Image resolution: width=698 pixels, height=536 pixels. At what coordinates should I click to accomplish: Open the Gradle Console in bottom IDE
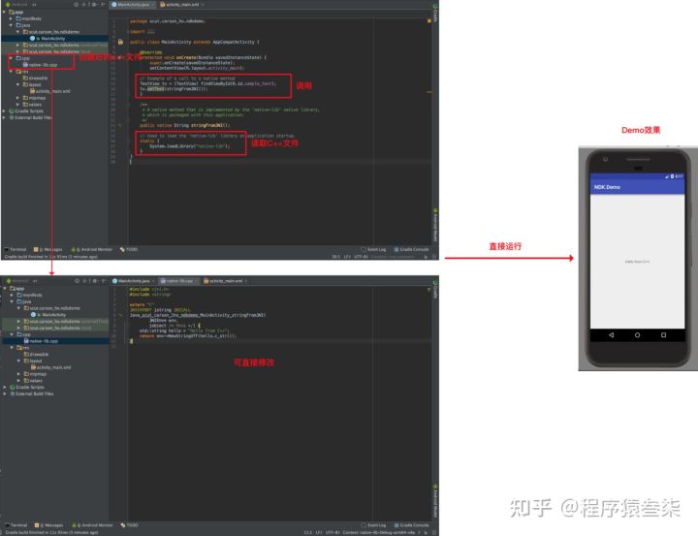pyautogui.click(x=411, y=525)
